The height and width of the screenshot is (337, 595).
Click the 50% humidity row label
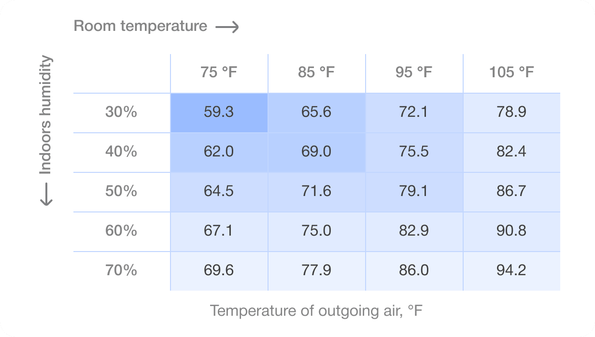[x=121, y=192]
